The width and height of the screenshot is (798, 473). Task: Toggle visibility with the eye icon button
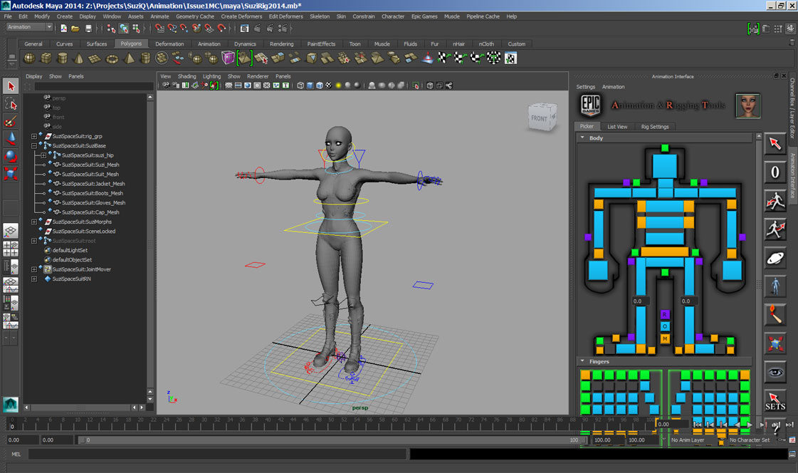coord(775,372)
